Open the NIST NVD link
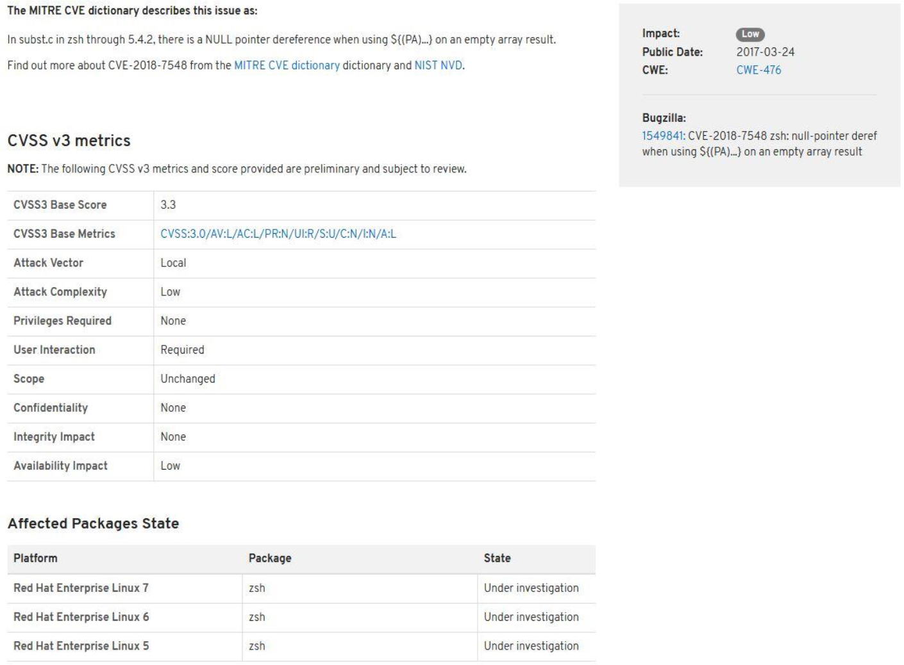The width and height of the screenshot is (904, 665). 438,65
